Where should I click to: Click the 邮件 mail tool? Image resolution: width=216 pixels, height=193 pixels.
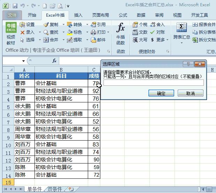click(98, 40)
